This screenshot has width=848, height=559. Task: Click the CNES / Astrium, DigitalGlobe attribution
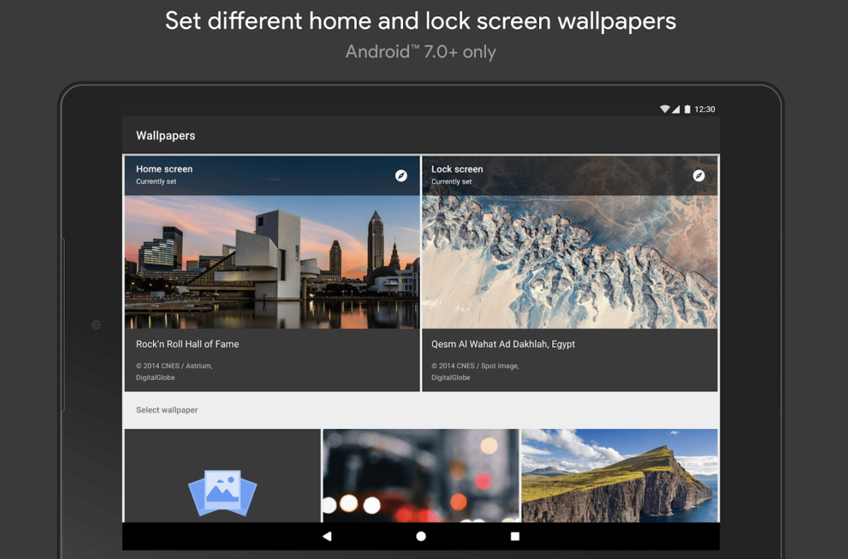174,371
